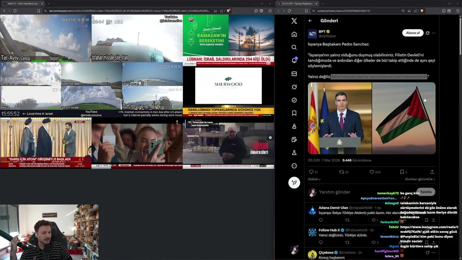Screen dimensions: 462x260
Task: Click the white compose post button
Action: pos(294,183)
